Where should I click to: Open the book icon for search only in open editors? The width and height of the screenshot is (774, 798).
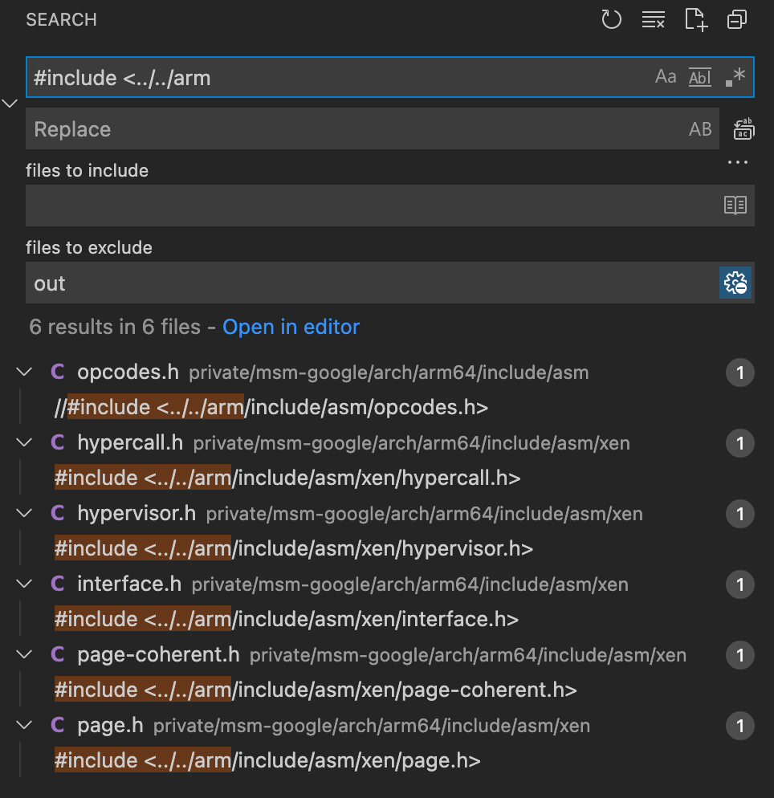click(735, 206)
